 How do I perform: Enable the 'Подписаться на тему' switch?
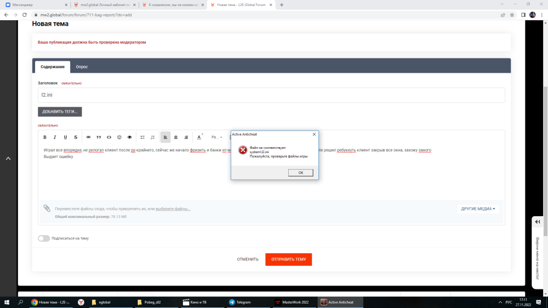click(x=44, y=239)
